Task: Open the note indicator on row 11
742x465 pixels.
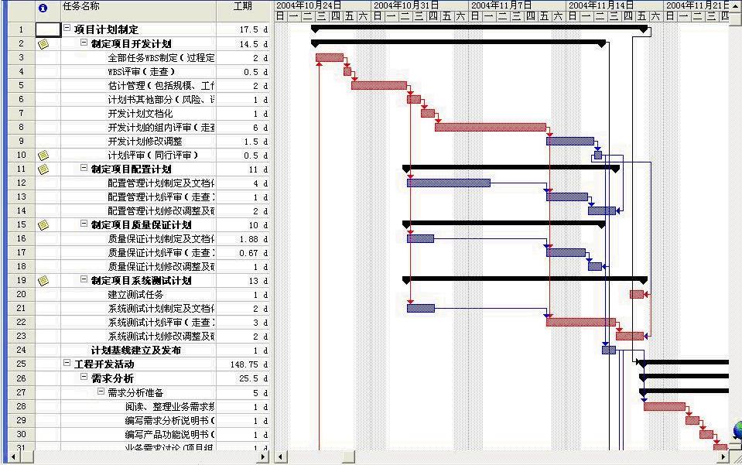Action: 43,169
